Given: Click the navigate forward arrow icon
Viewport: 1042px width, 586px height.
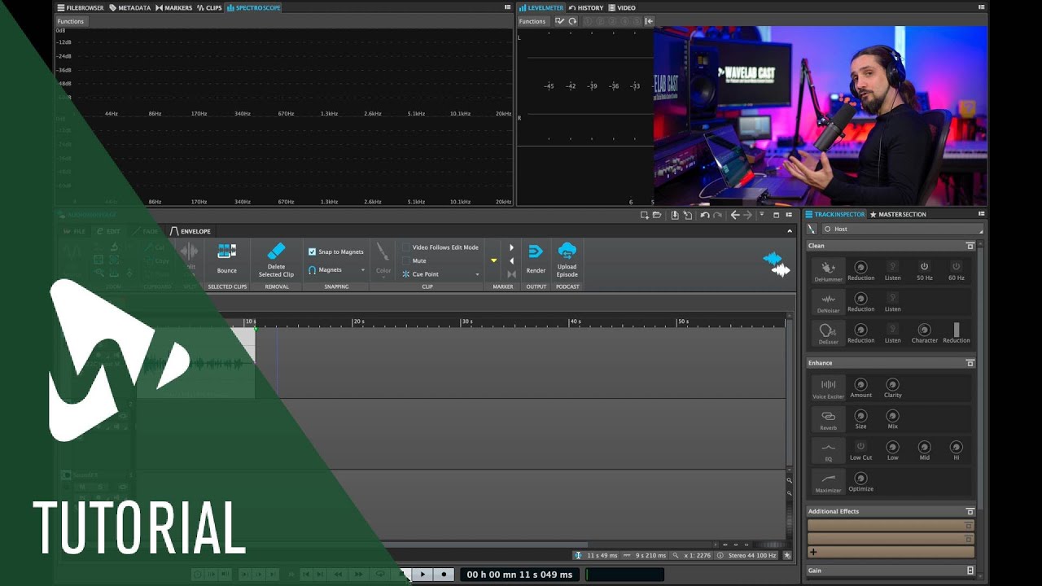Looking at the screenshot, I should (x=748, y=215).
